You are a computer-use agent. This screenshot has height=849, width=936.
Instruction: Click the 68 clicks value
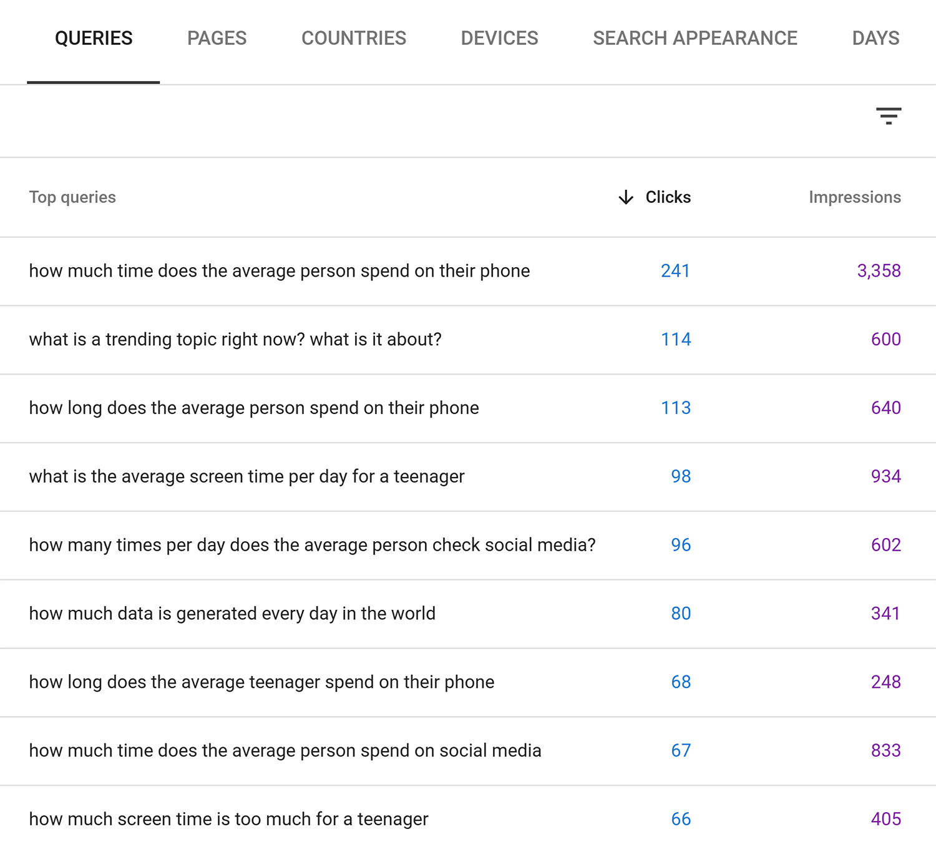pyautogui.click(x=681, y=682)
